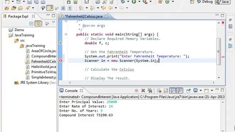Open the Debug launch dropdown arrow
This screenshot has width=235, height=132.
tap(128, 1)
